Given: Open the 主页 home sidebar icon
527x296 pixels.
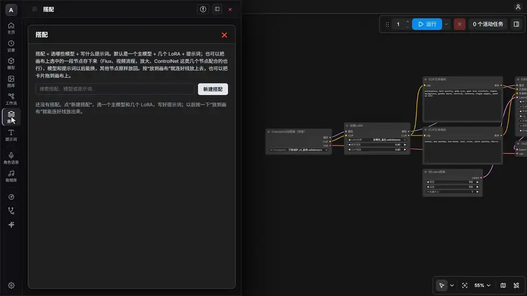Looking at the screenshot, I should [11, 28].
